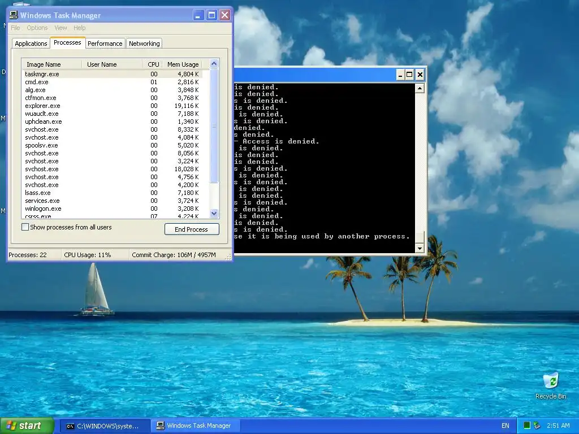Open the Options menu
This screenshot has height=434, width=579.
tap(37, 28)
